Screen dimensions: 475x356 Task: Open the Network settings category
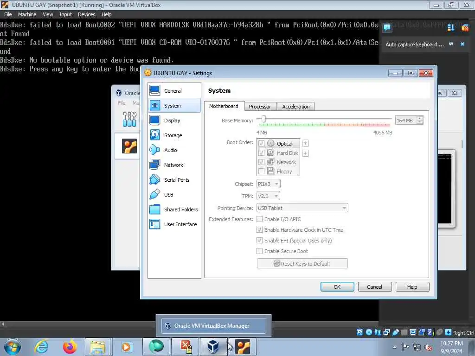[x=174, y=165]
